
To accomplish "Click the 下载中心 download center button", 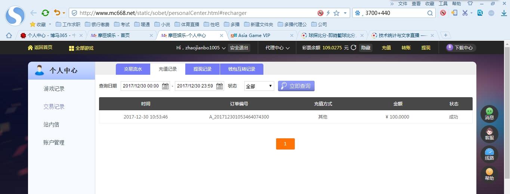I will (461, 48).
